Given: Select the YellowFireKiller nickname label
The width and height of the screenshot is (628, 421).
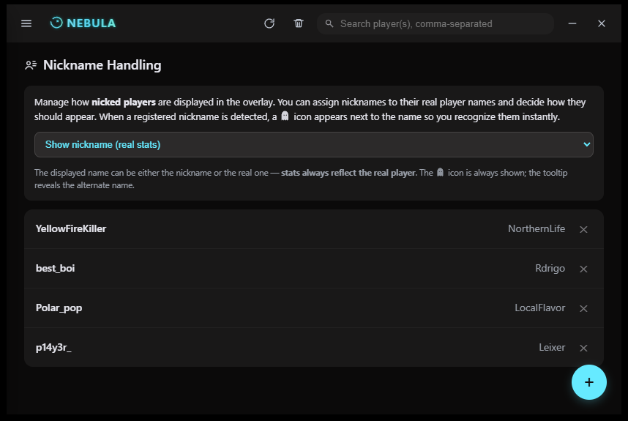Looking at the screenshot, I should [71, 228].
